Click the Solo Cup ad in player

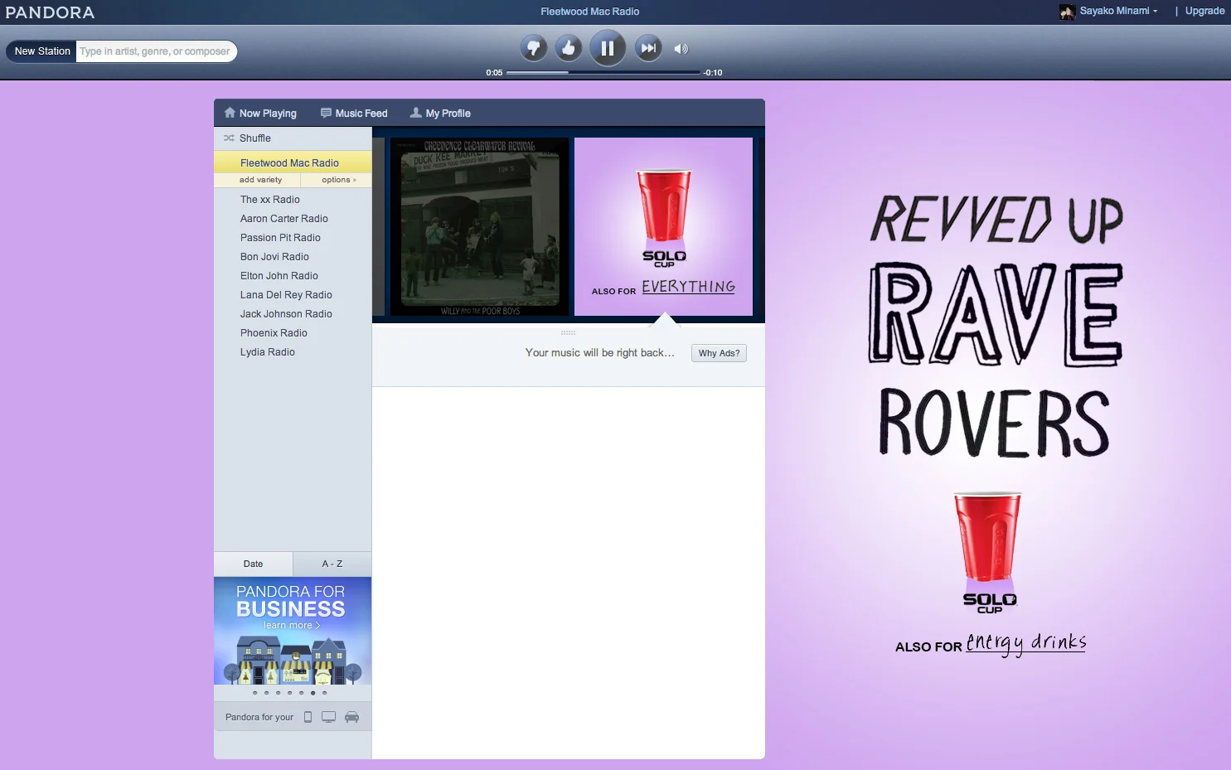[663, 227]
